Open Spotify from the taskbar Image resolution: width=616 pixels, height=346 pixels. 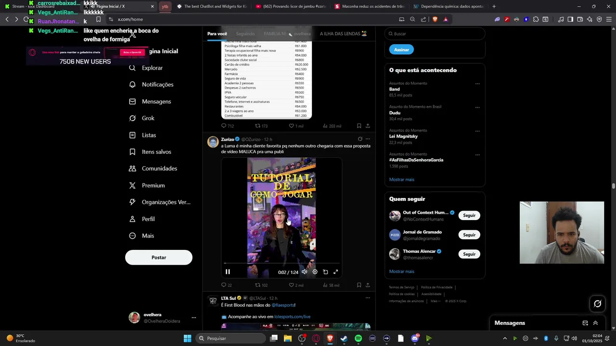click(358, 338)
